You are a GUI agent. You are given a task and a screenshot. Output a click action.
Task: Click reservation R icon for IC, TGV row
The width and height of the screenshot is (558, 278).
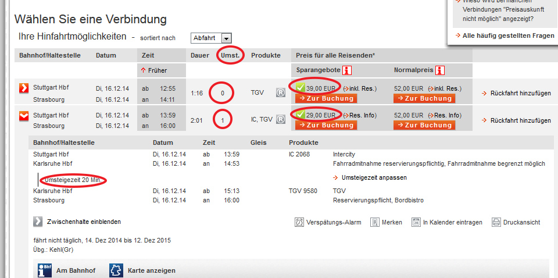coord(280,119)
